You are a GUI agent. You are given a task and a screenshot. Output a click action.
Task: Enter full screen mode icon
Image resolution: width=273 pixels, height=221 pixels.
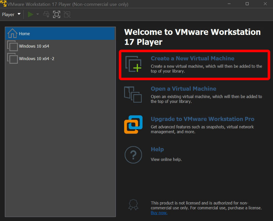[57, 15]
